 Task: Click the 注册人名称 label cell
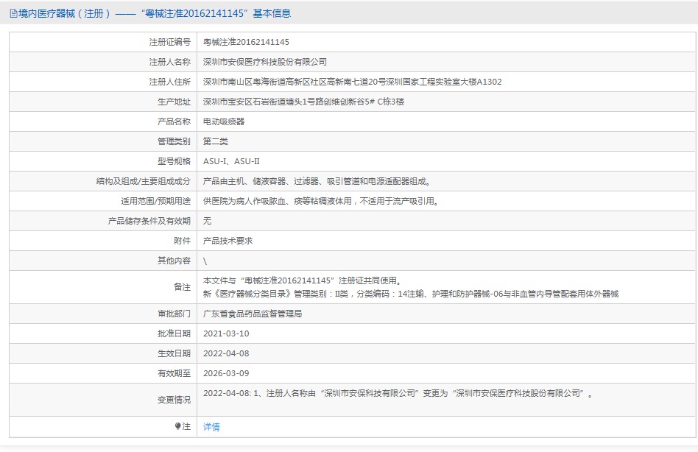pyautogui.click(x=103, y=62)
